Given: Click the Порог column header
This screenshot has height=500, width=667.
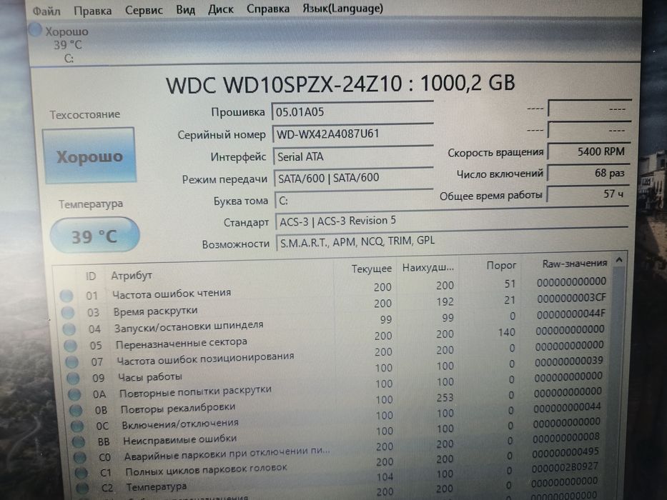Looking at the screenshot, I should (501, 265).
